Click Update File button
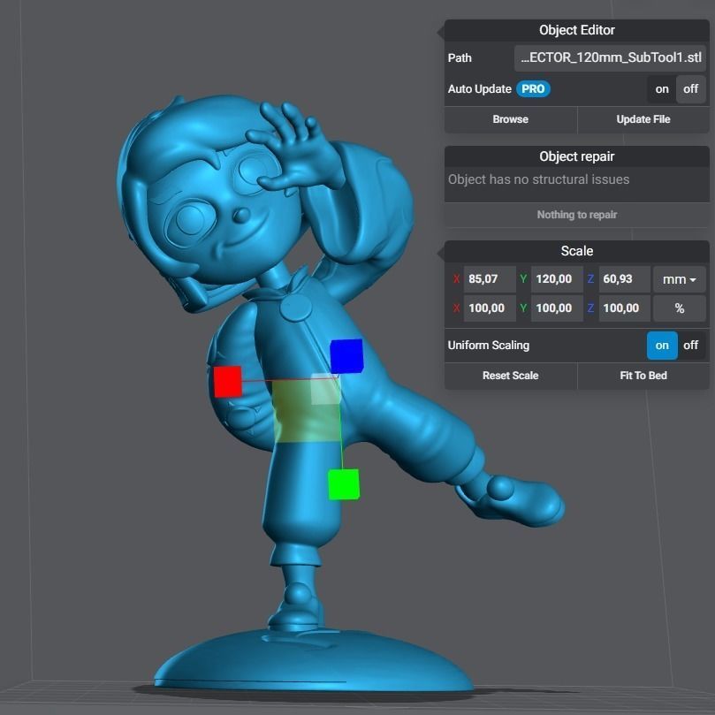This screenshot has width=715, height=715. (643, 119)
